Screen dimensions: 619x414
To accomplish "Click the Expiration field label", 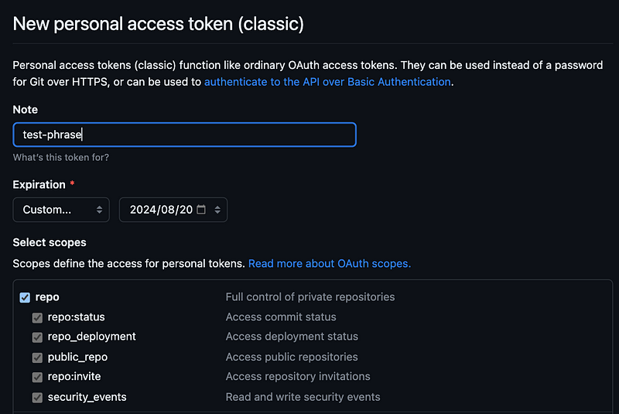I will coord(39,184).
